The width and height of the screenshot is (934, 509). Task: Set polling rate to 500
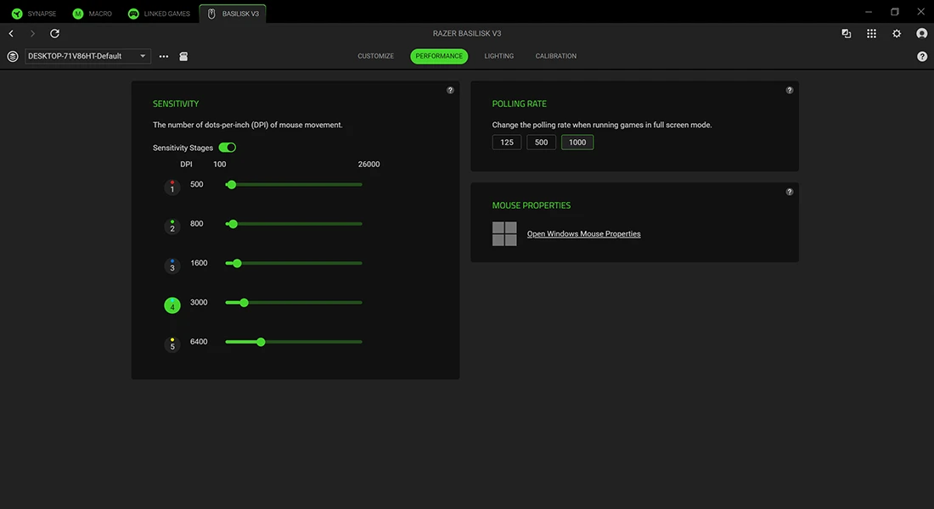(542, 143)
